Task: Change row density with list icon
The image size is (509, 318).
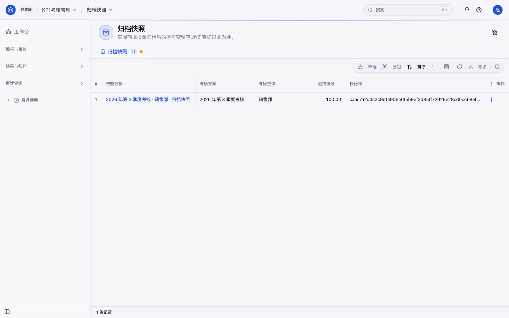Action: coord(446,67)
